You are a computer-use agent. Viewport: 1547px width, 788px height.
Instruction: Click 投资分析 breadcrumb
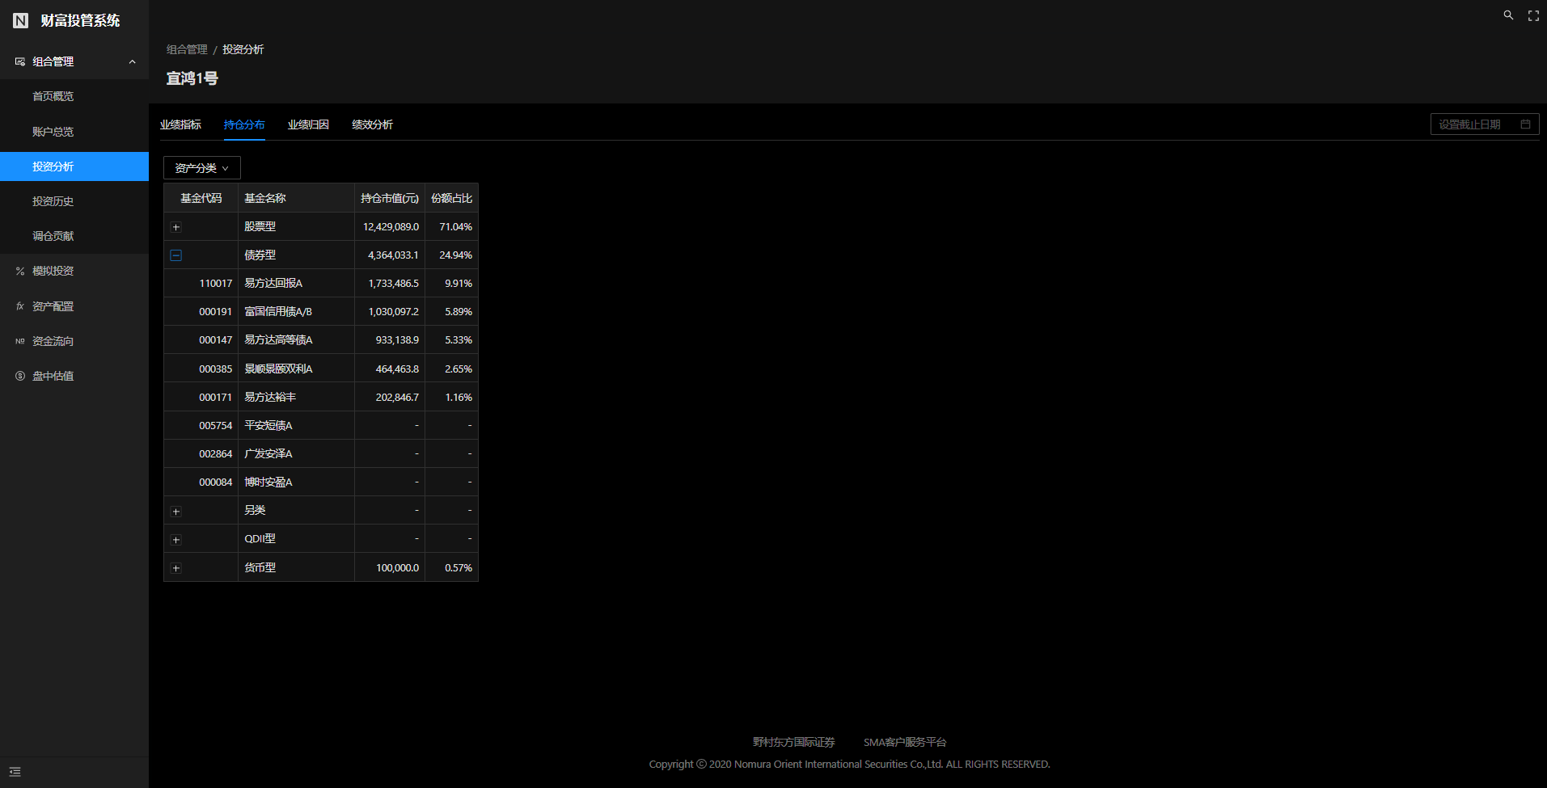coord(243,49)
